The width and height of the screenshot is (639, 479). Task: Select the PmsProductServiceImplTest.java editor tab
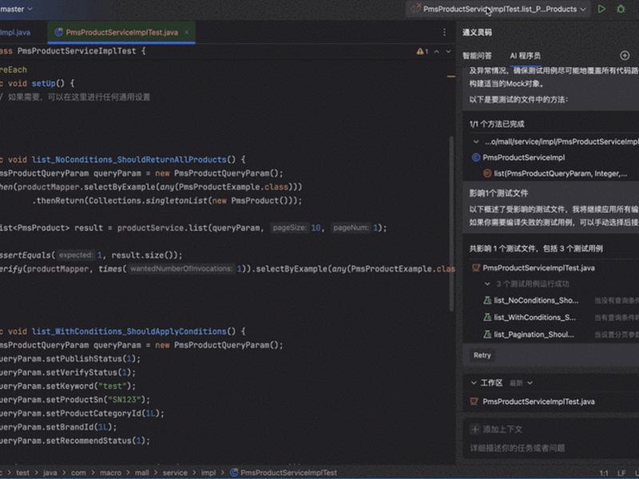pyautogui.click(x=121, y=32)
